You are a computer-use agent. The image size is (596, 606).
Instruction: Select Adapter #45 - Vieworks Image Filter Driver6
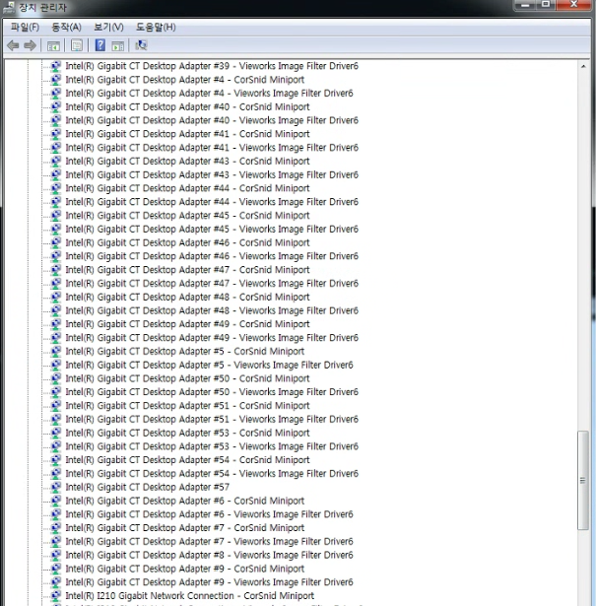pos(212,230)
